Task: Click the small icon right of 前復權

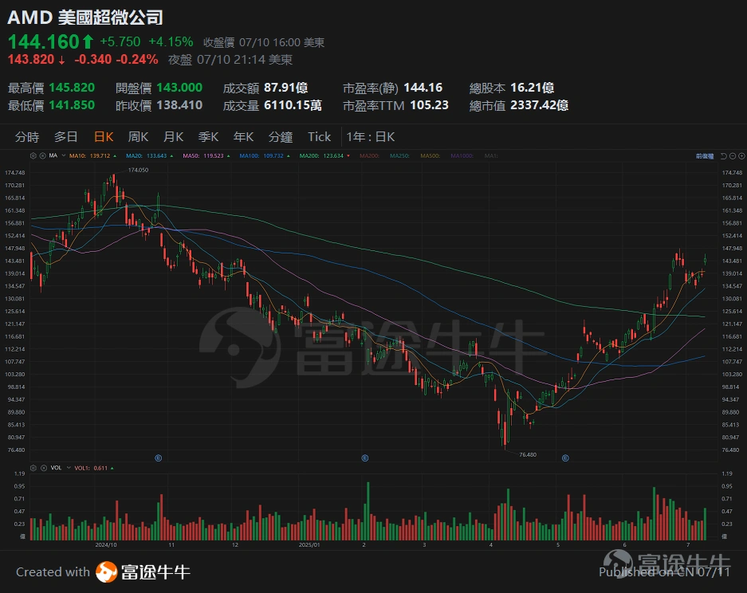Action: (x=724, y=156)
